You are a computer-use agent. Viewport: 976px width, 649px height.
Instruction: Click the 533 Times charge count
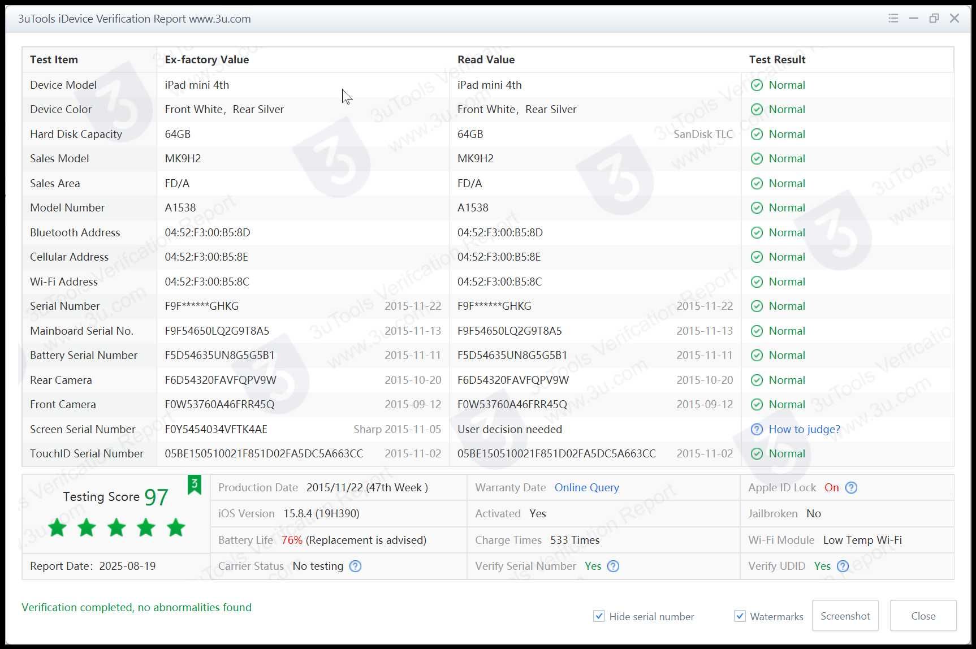click(575, 540)
